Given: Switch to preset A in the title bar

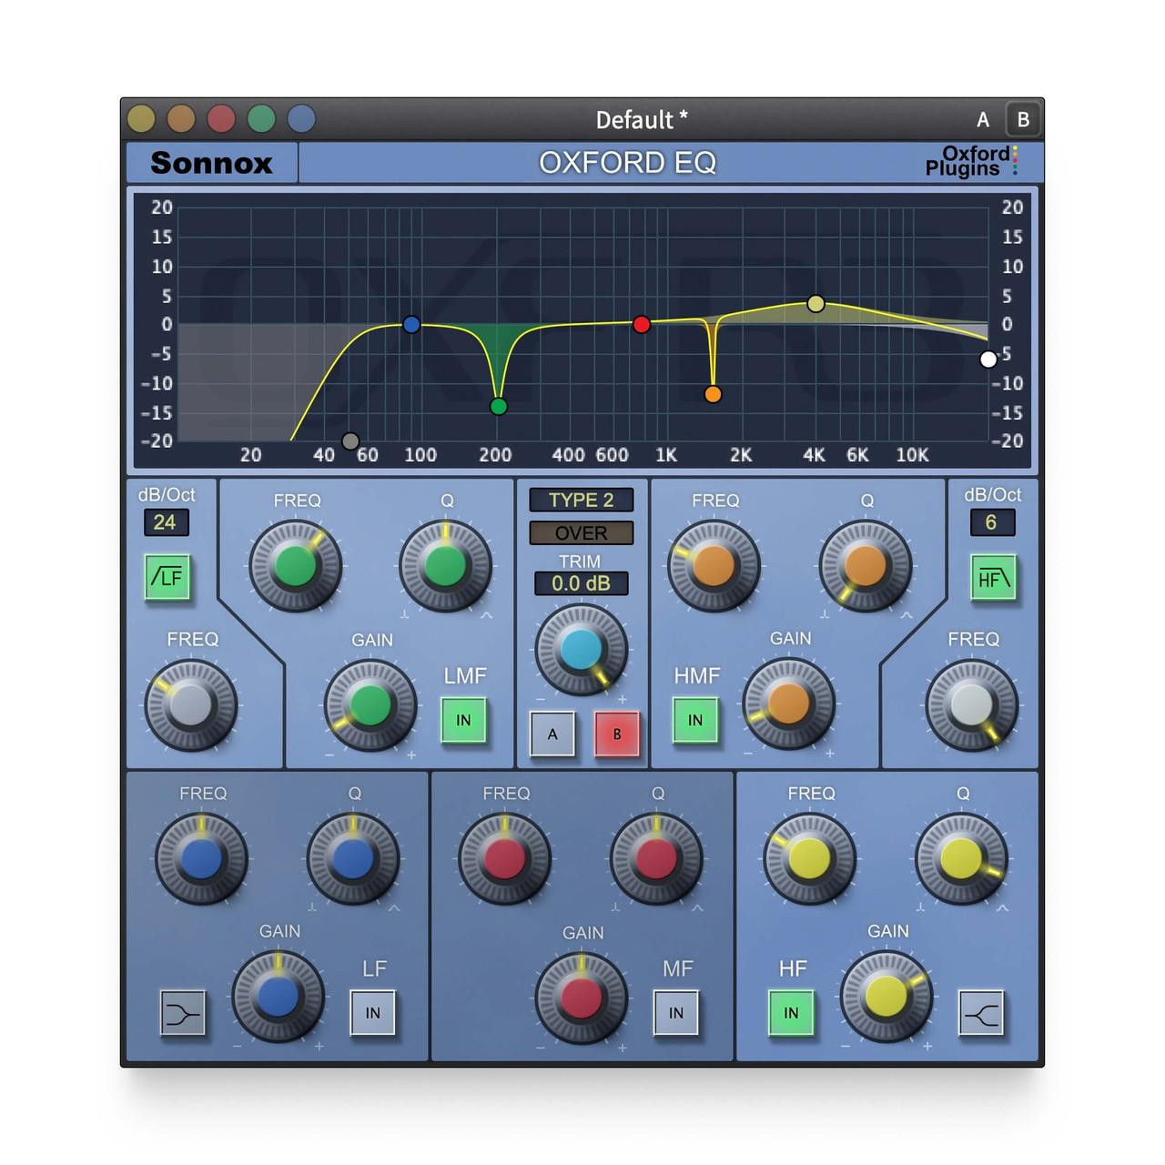Looking at the screenshot, I should click(983, 119).
